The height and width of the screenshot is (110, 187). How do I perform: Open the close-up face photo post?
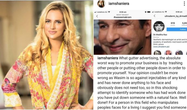click(122, 37)
